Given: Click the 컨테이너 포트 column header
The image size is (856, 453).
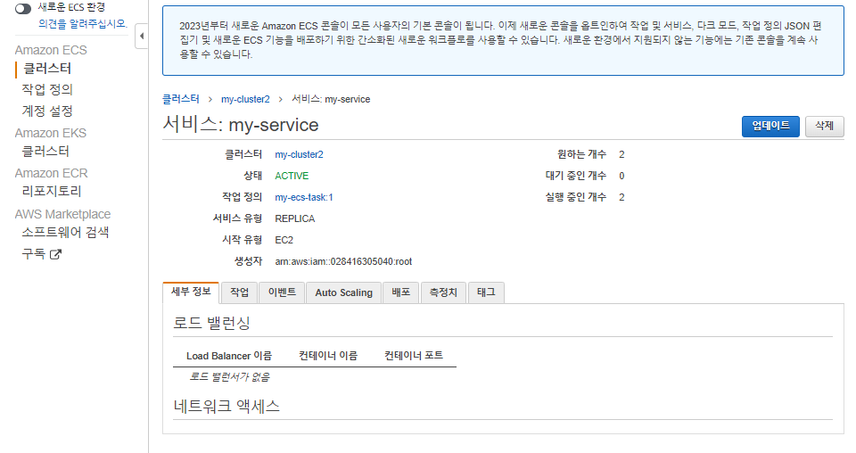Looking at the screenshot, I should [413, 356].
